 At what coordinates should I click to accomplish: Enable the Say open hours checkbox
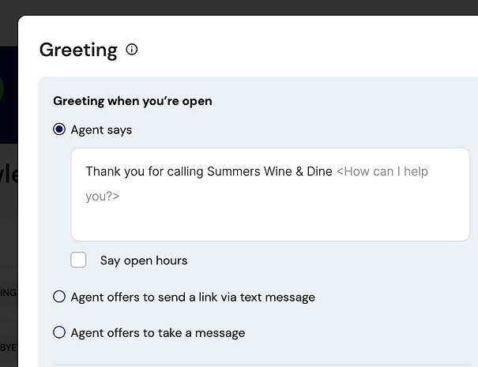click(x=78, y=260)
